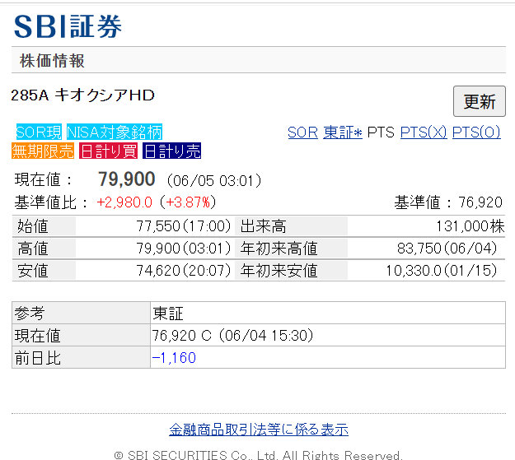The width and height of the screenshot is (515, 460).
Task: Click the SBI証券 logo
Action: (x=68, y=26)
